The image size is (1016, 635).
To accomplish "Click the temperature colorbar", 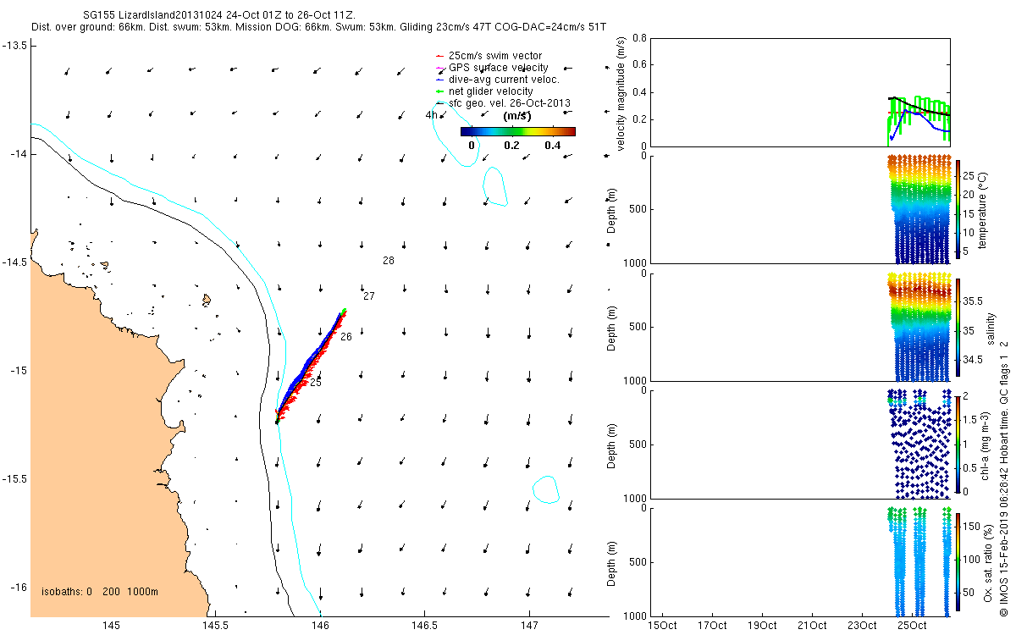I will 958,209.
